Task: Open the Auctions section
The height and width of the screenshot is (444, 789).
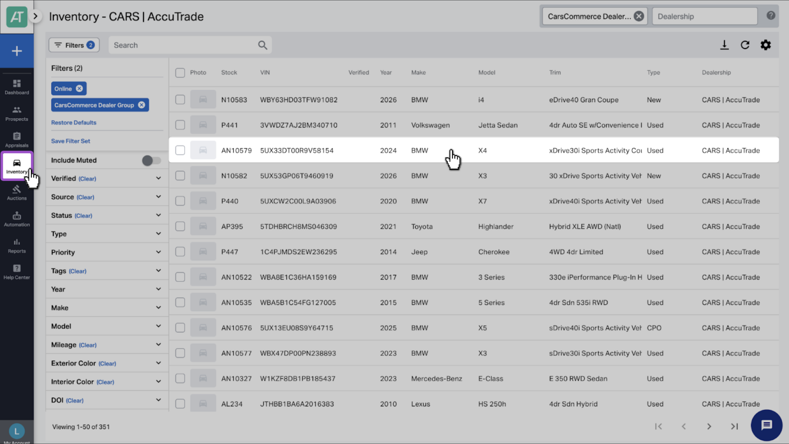Action: (17, 193)
